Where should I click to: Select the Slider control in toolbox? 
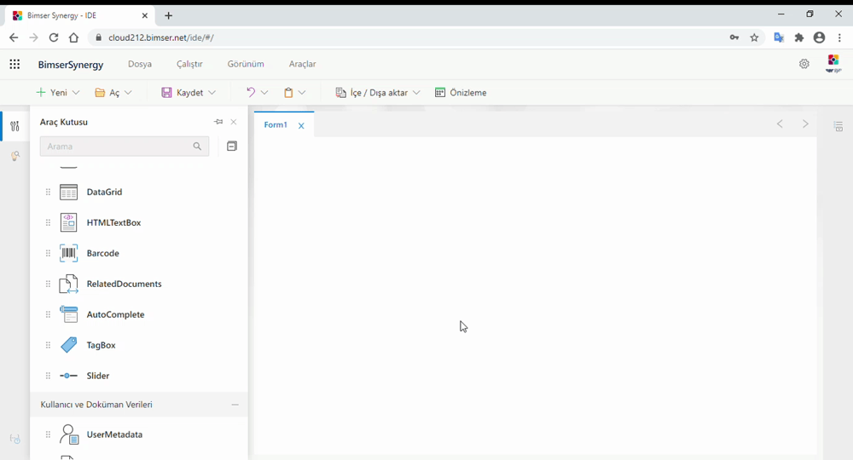pos(97,376)
